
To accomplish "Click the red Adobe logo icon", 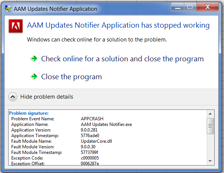I will click(16, 26).
